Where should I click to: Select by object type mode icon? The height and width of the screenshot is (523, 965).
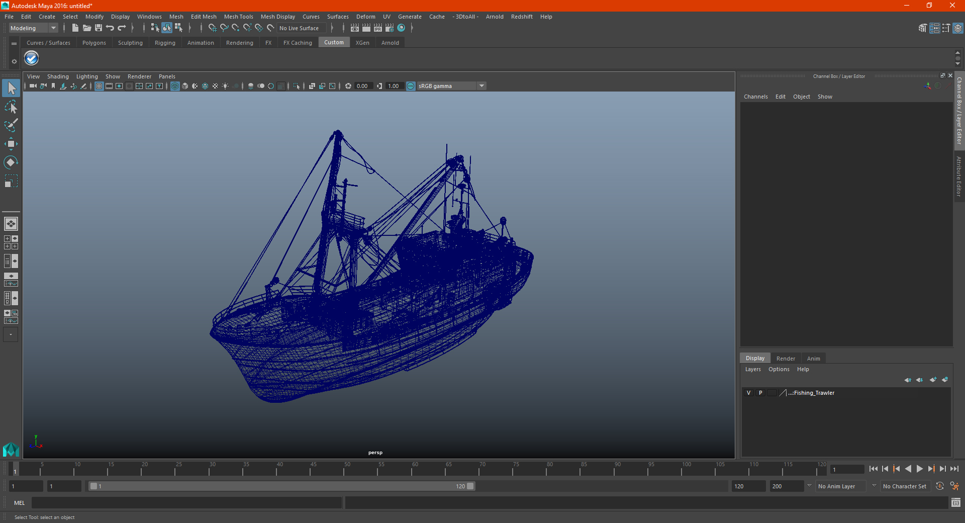coord(166,28)
